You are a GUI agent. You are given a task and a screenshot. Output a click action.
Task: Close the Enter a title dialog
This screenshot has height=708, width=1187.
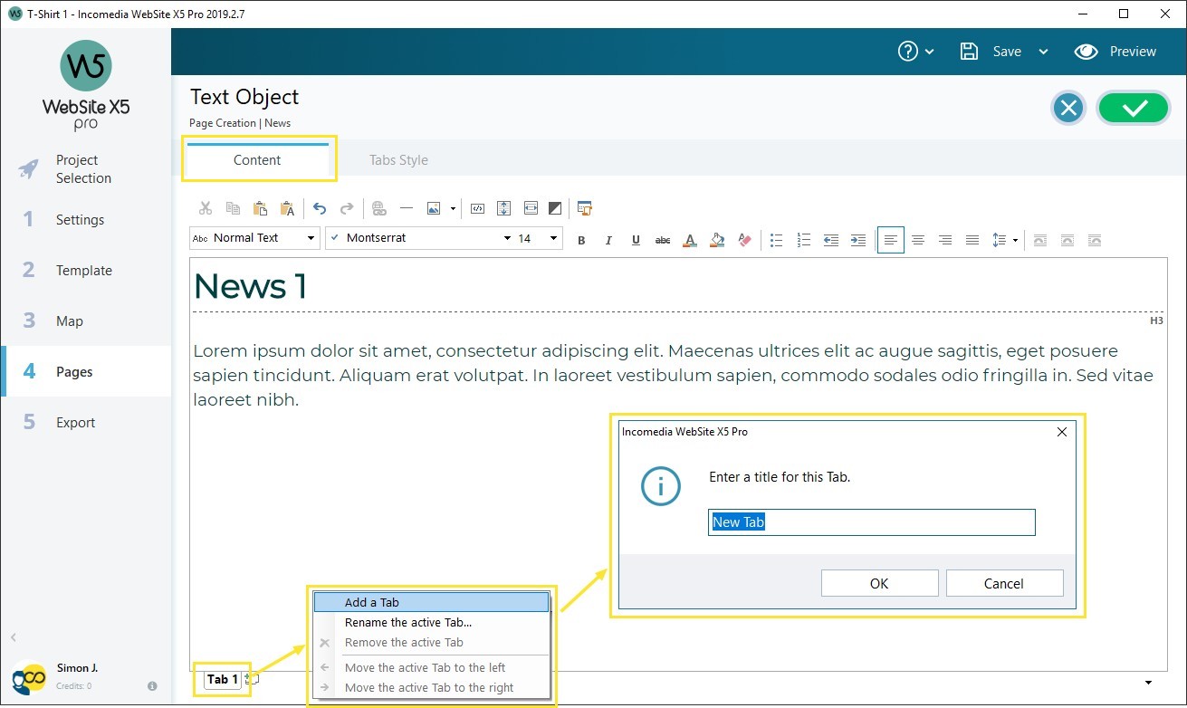[1062, 433]
